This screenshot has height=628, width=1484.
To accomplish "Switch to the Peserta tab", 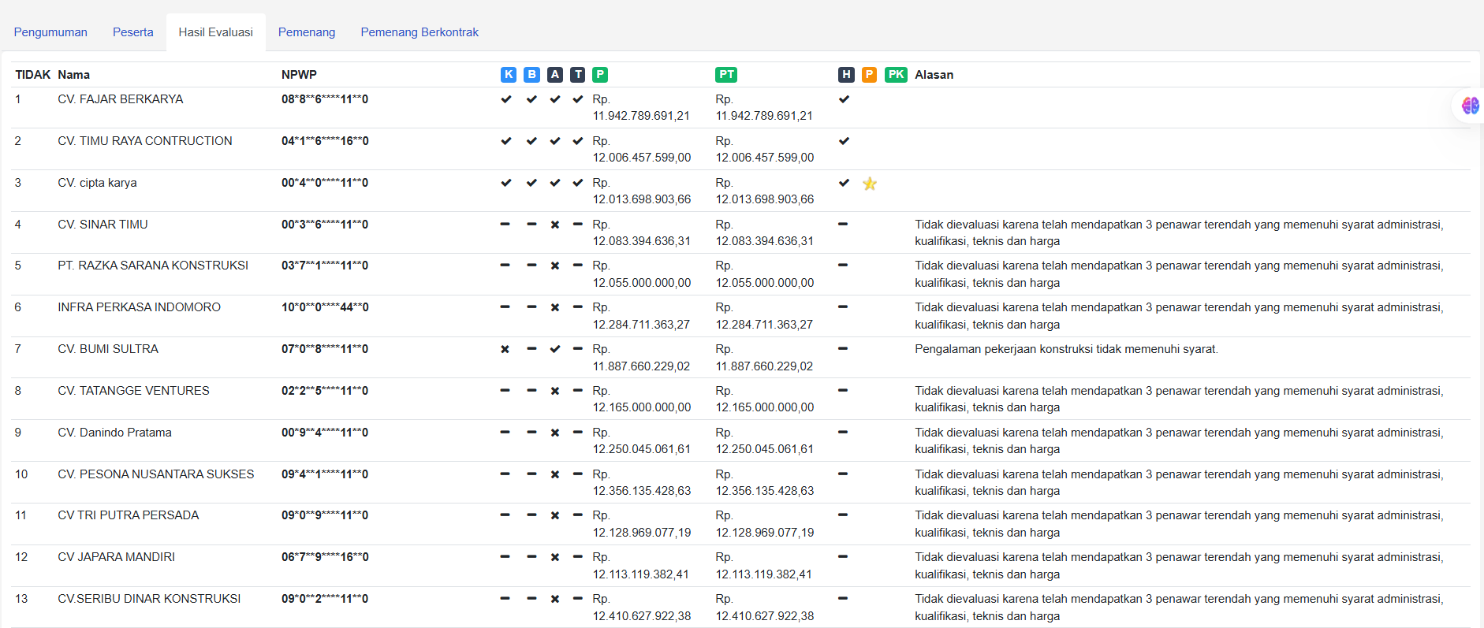I will point(133,32).
